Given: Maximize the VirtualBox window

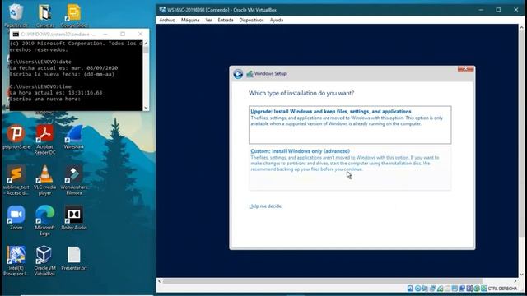Looking at the screenshot, I should point(498,10).
